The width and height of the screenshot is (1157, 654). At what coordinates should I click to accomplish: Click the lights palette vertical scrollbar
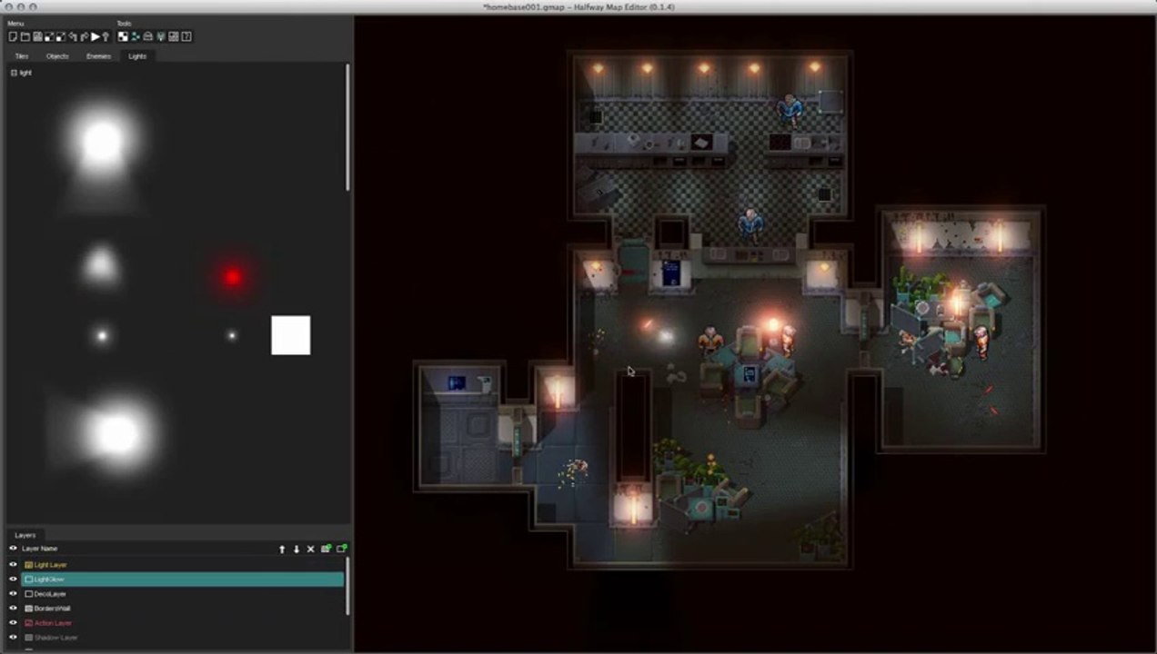pos(347,127)
